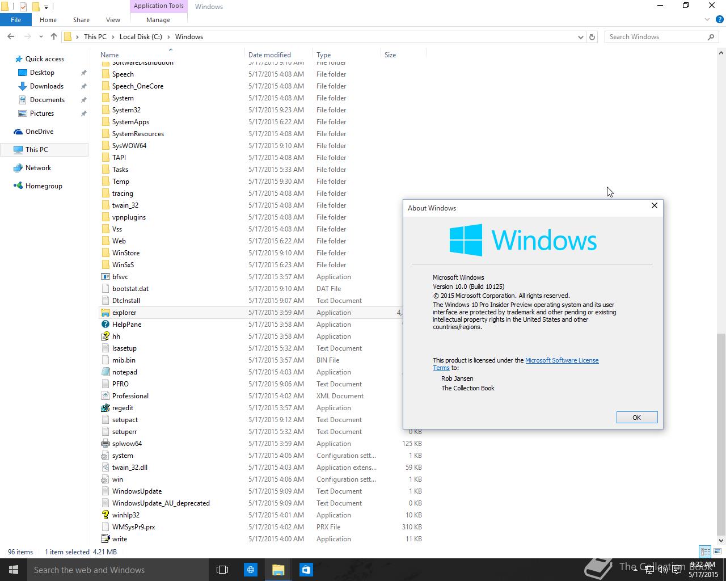Image resolution: width=726 pixels, height=581 pixels.
Task: Open the Manage Application Tools tab
Action: (158, 20)
